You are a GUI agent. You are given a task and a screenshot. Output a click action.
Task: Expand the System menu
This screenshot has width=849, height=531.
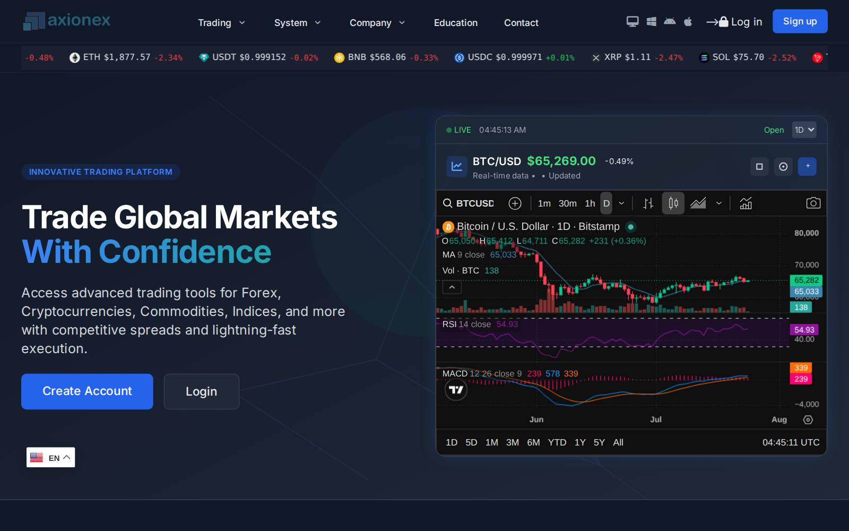(297, 23)
